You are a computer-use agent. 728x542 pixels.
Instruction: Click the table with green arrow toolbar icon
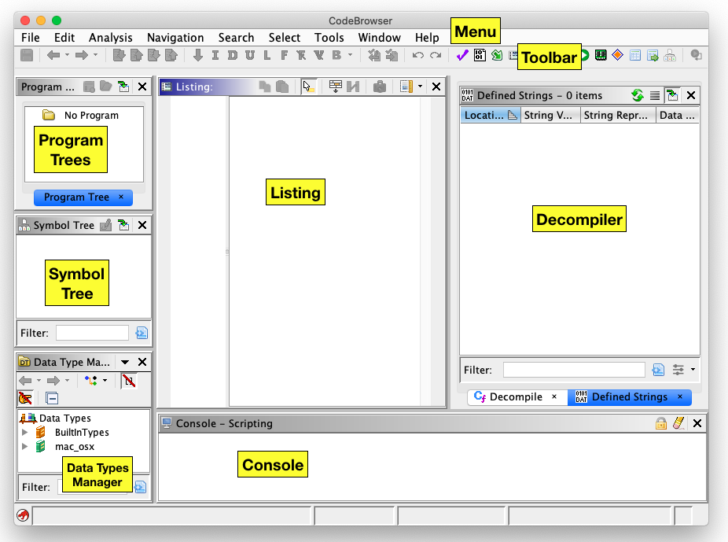tap(653, 56)
